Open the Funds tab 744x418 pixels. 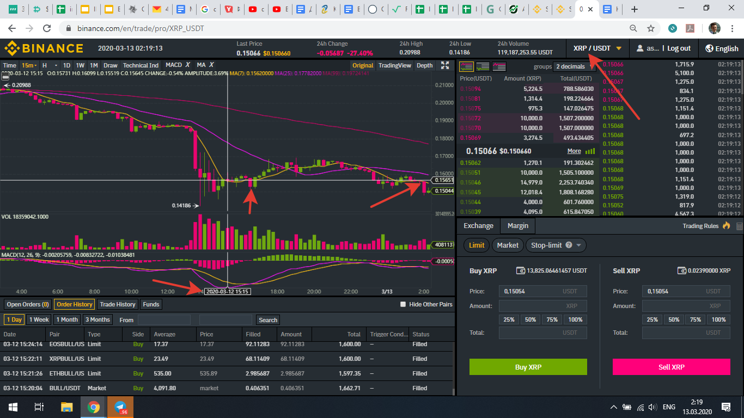151,304
